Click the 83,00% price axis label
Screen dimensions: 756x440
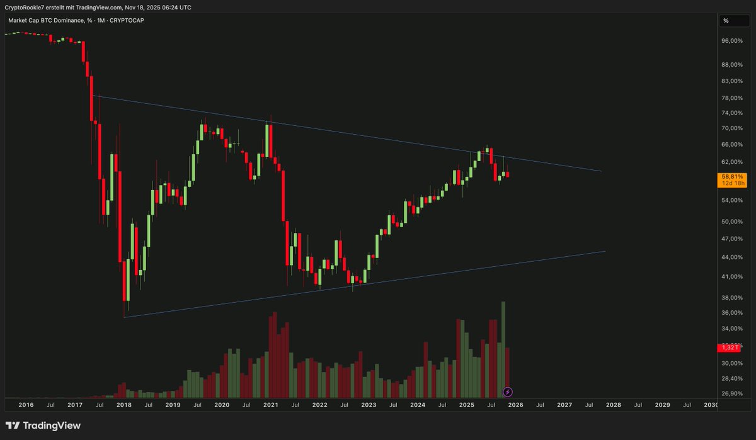[x=733, y=81]
